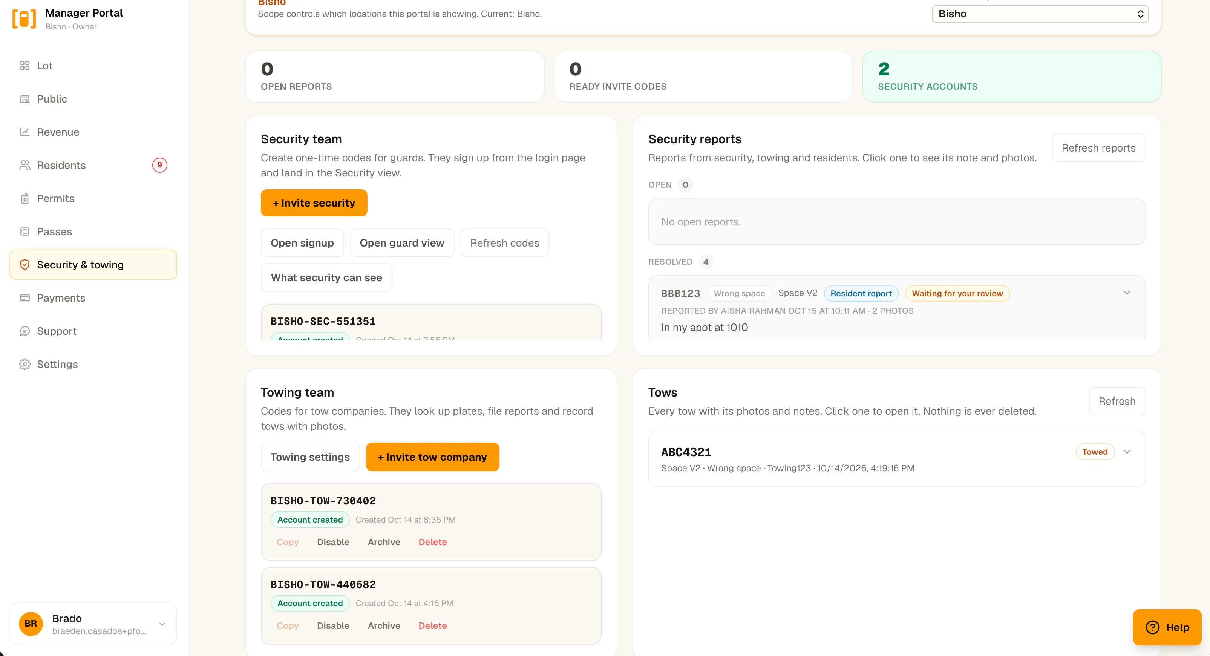
Task: Expand the BBB123 report chevron
Action: click(x=1127, y=293)
